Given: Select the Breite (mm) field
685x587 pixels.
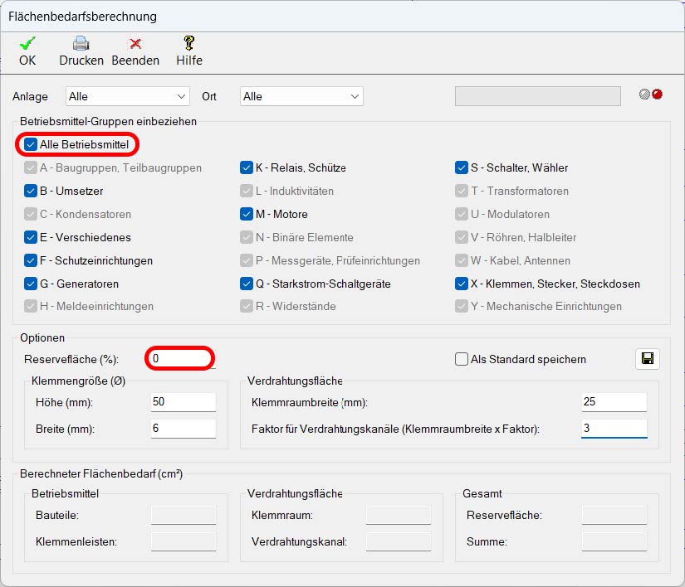Looking at the screenshot, I should 183,429.
